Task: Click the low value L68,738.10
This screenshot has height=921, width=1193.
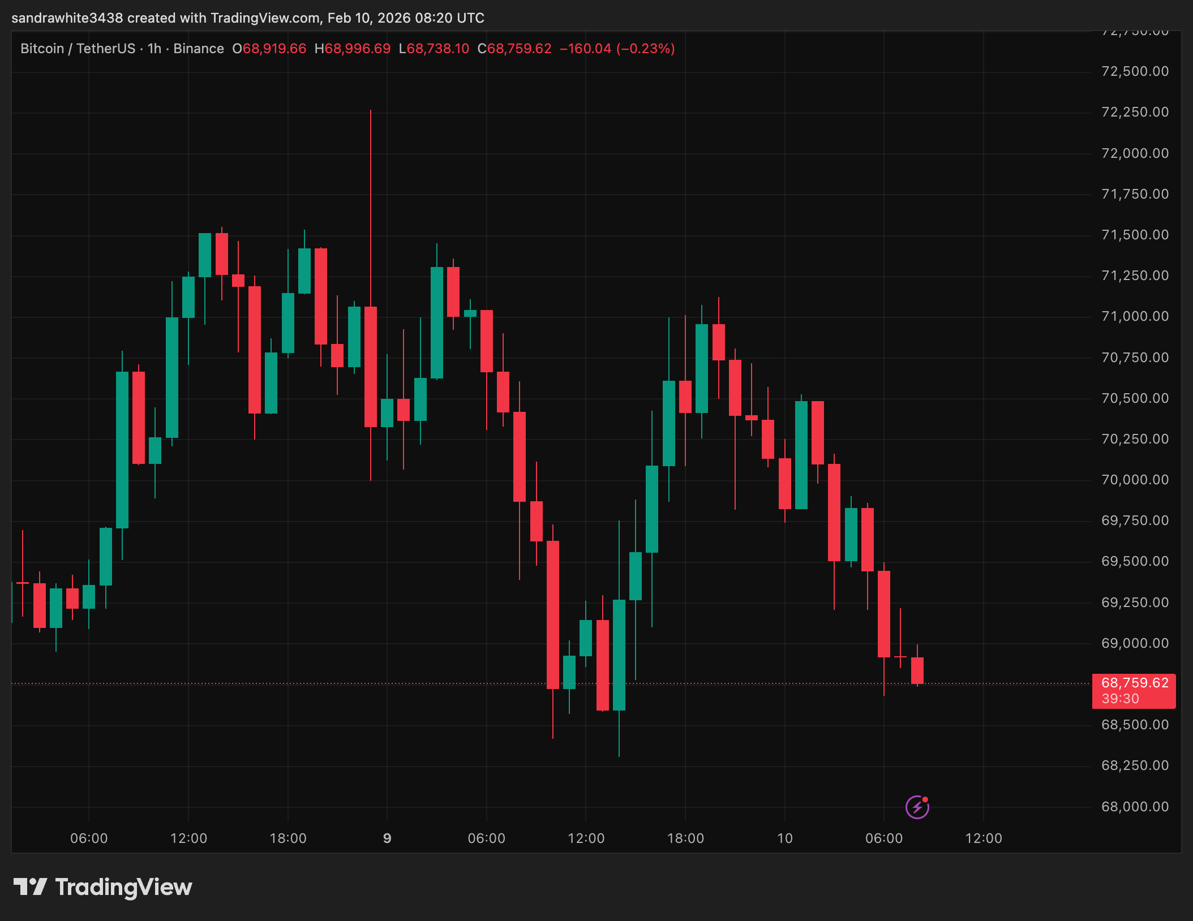Action: click(x=434, y=49)
